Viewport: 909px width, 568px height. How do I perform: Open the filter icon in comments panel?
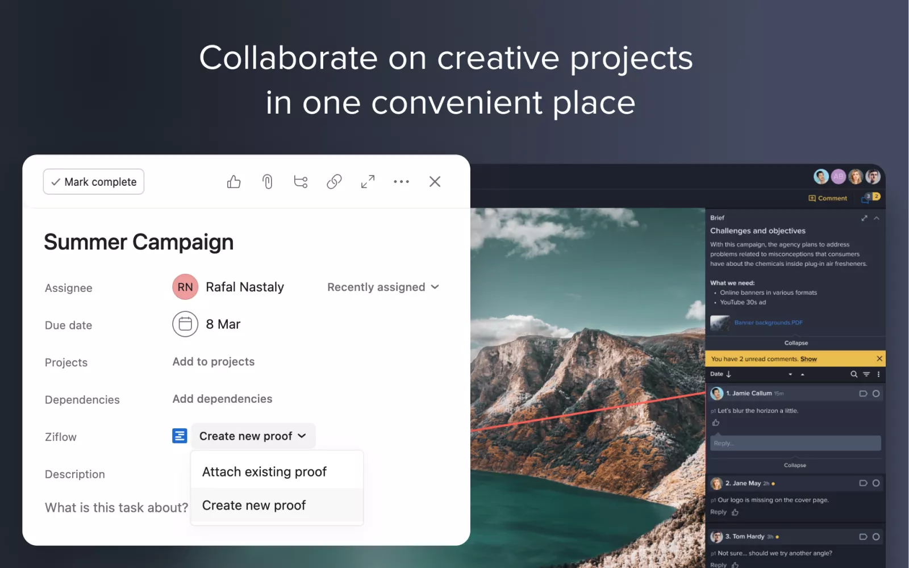coord(866,374)
